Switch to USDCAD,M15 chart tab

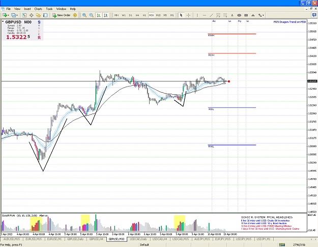click(181, 239)
